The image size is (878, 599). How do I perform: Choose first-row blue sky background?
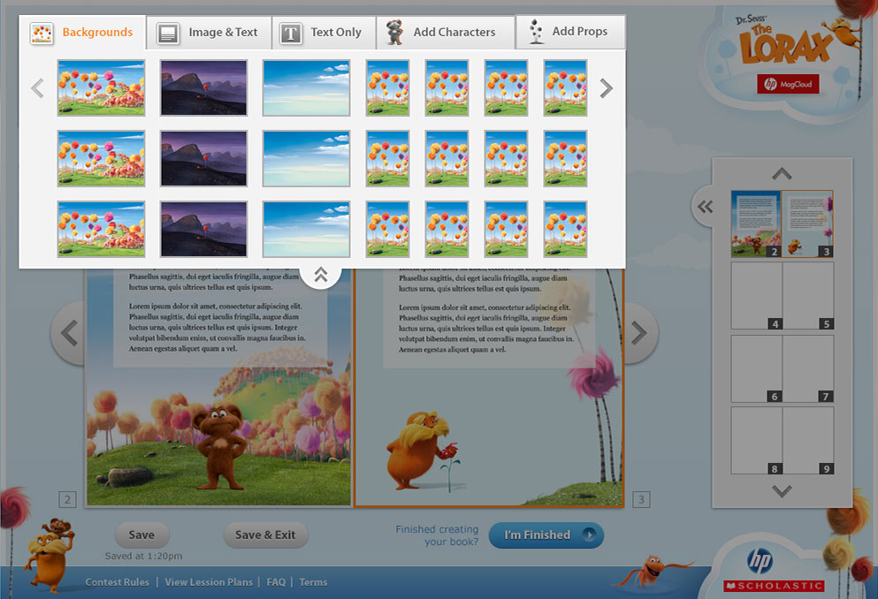click(x=306, y=87)
